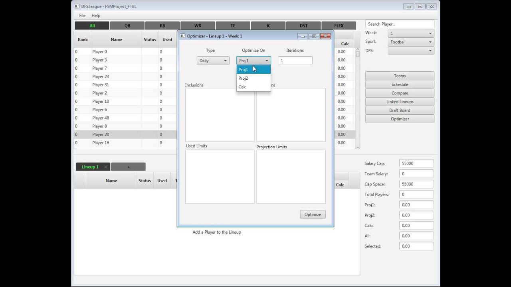Screen dimensions: 511x287
Task: Click the Proj2 total field
Action: coord(416,215)
